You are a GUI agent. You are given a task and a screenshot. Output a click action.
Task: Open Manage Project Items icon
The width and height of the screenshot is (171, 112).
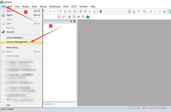point(70,17)
